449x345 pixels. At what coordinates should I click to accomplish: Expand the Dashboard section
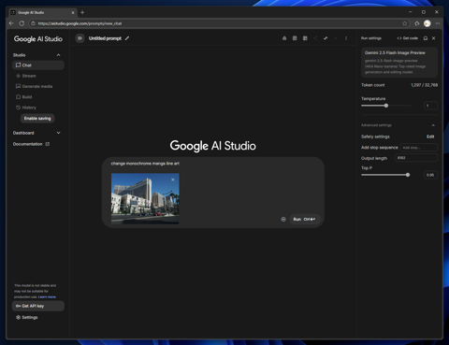(x=58, y=133)
